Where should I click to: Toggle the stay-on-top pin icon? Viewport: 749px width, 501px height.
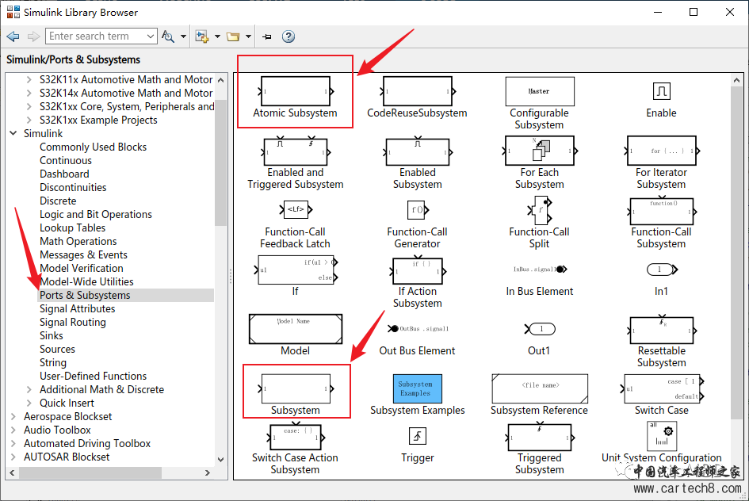pyautogui.click(x=267, y=36)
